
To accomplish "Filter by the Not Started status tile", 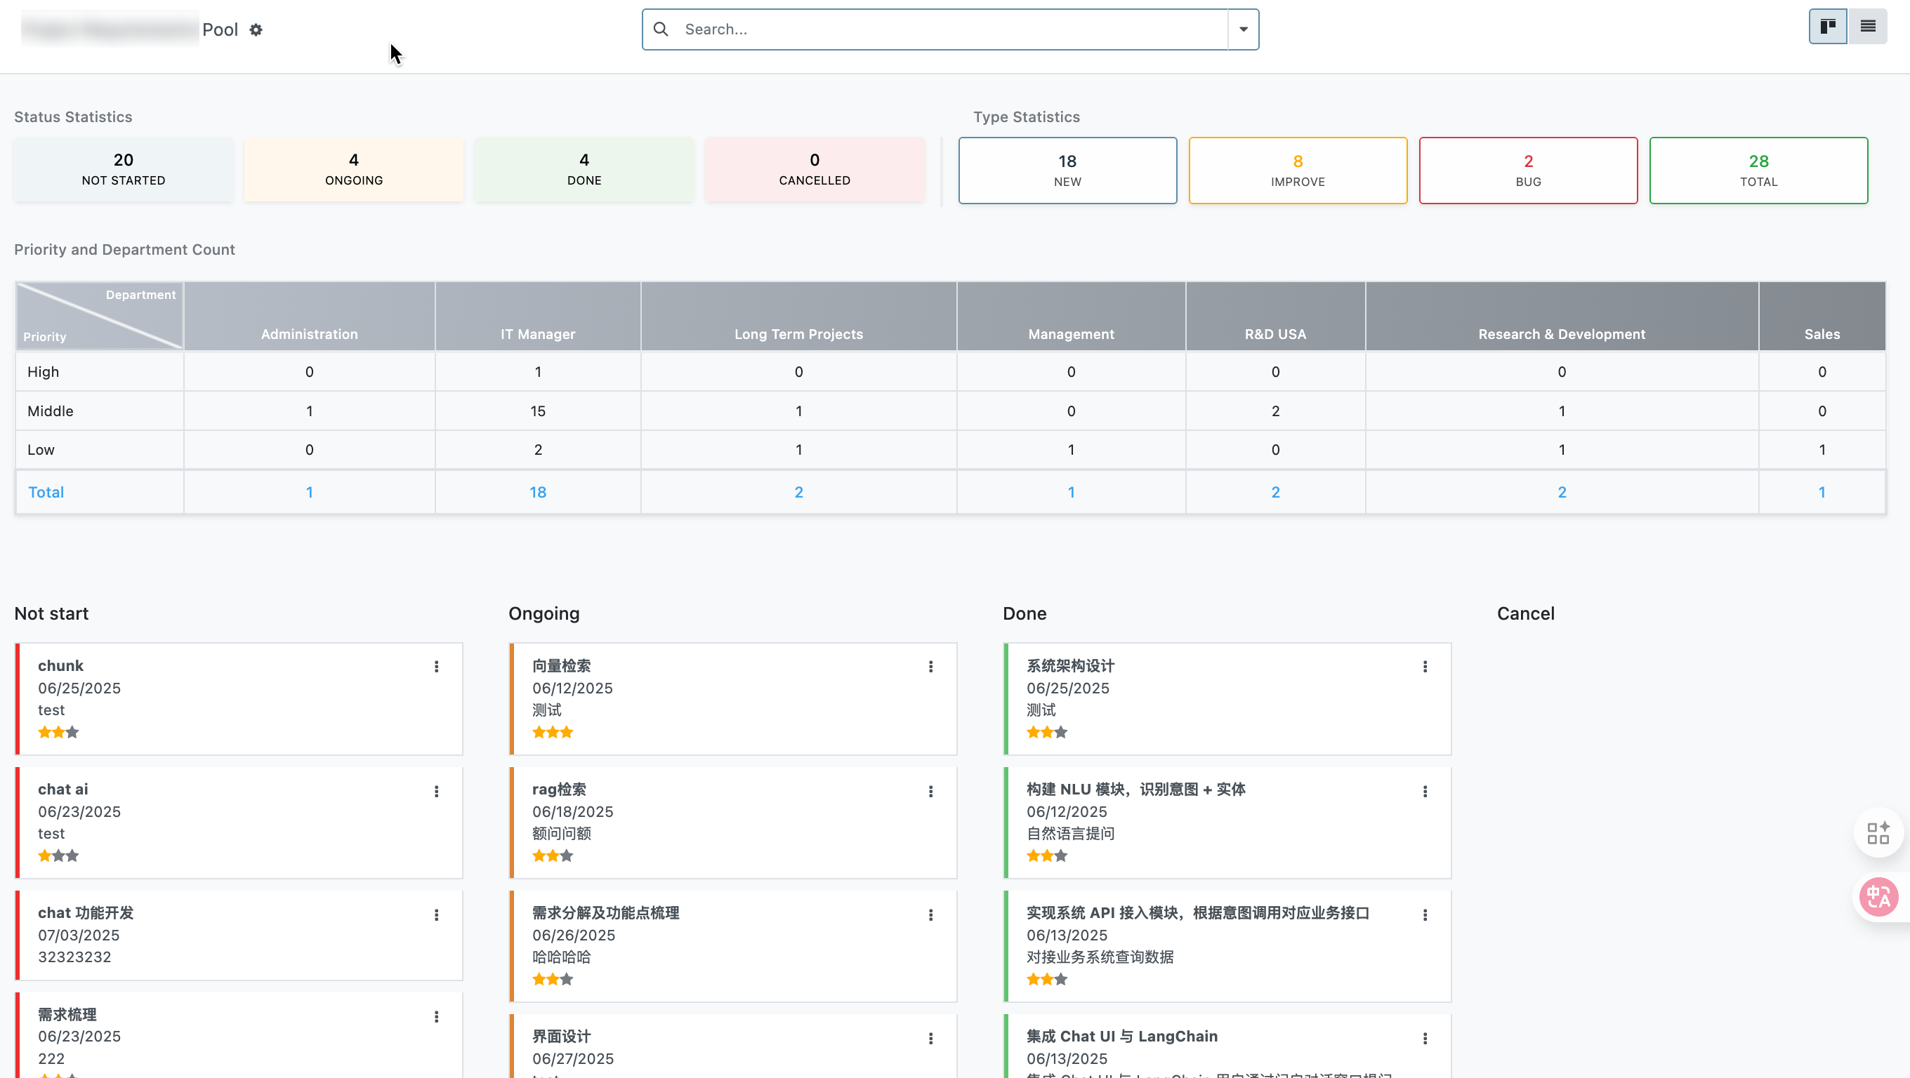I will click(x=124, y=170).
